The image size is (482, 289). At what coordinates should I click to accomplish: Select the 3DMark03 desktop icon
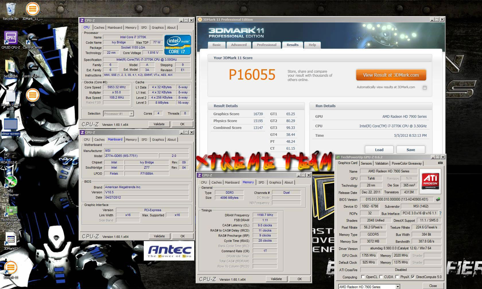[x=11, y=241]
